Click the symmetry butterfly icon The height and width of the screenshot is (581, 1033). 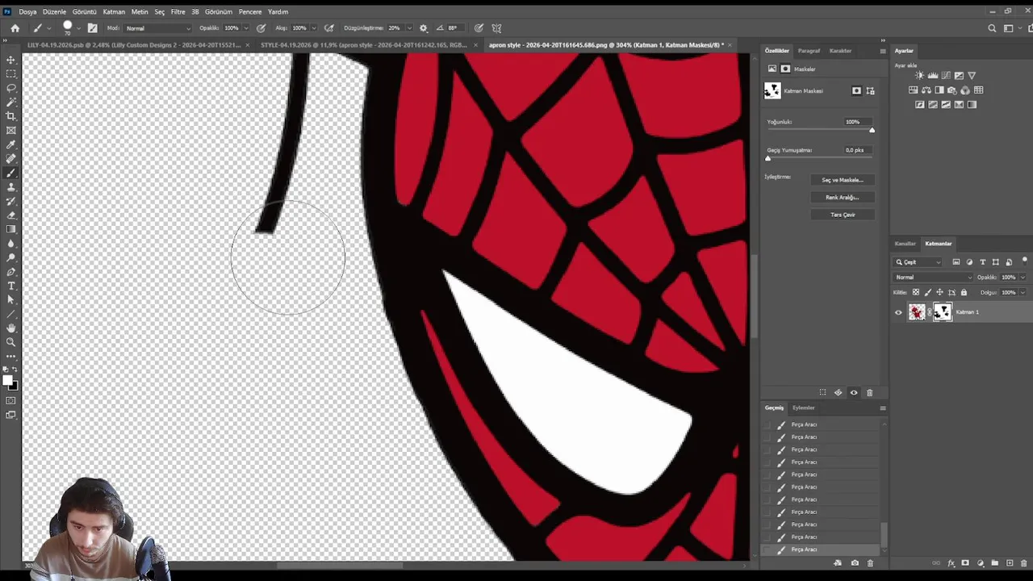tap(497, 28)
